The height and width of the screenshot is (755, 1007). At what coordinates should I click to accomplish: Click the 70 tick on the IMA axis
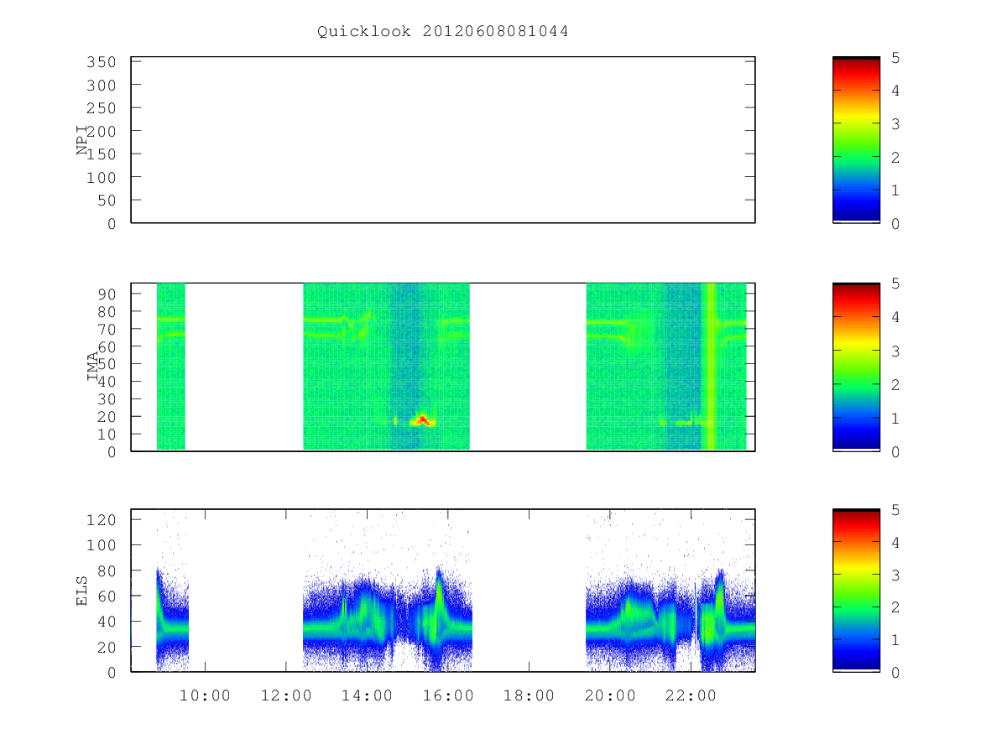pos(106,329)
